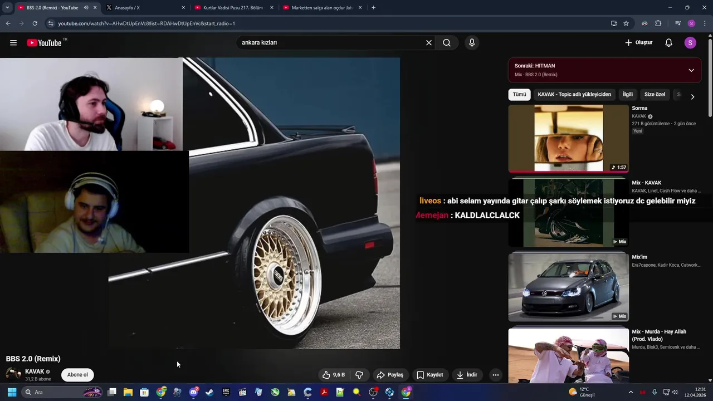
Task: Open YouTube notifications bell
Action: click(x=669, y=43)
